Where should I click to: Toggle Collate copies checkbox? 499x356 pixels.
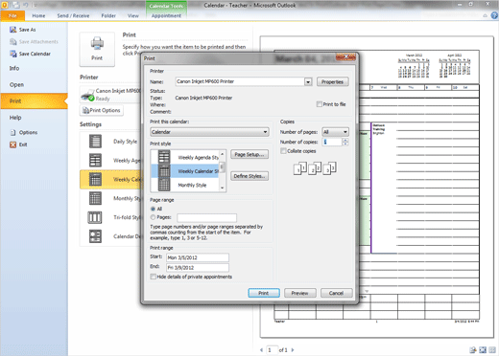click(283, 151)
